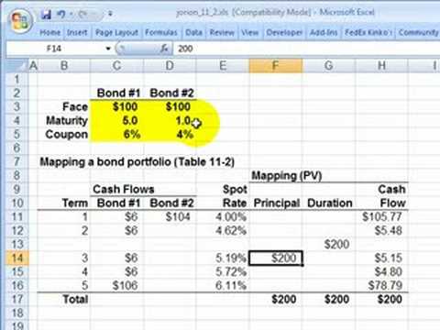Screen dimensions: 440x330
Task: Open the FedEx Kinko's tab
Action: pos(368,32)
